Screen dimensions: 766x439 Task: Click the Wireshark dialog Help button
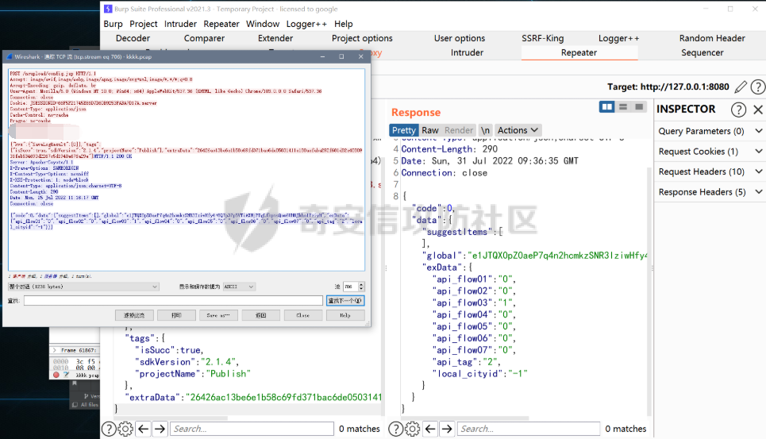click(345, 315)
